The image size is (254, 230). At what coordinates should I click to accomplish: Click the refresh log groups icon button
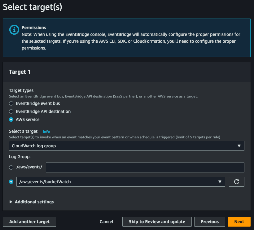pos(236,182)
